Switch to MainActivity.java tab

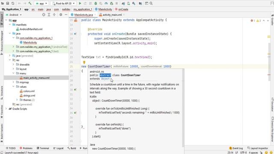tap(83, 15)
